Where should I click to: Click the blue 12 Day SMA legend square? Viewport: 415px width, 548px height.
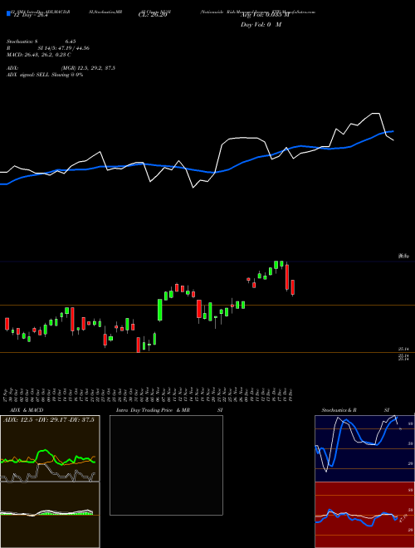coord(8,13)
